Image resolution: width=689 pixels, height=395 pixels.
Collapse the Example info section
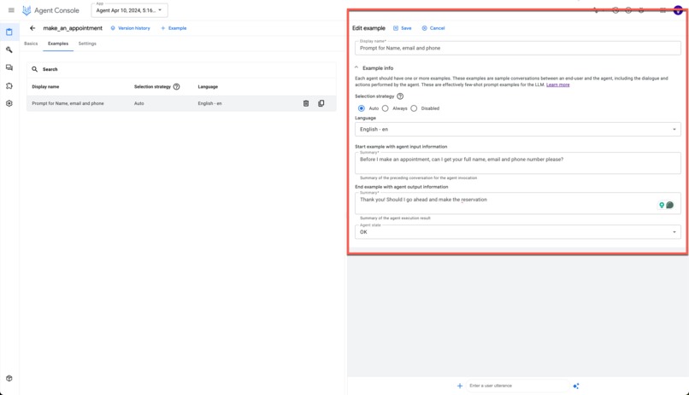click(356, 68)
